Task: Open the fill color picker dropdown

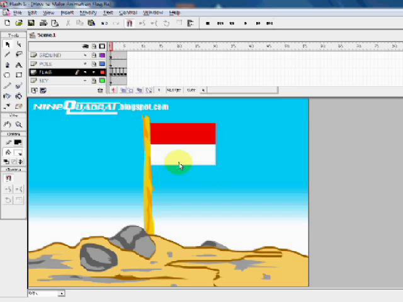Action: pos(18,152)
